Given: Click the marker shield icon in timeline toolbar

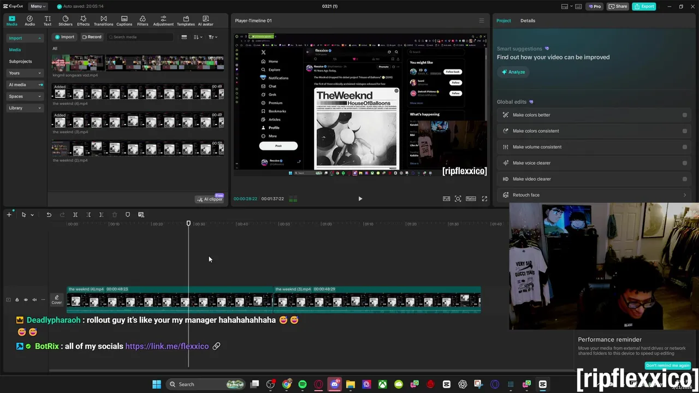Looking at the screenshot, I should [128, 215].
